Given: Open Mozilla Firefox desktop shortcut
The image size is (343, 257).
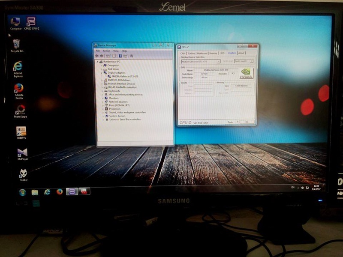Looking at the screenshot, I should [x=19, y=91].
